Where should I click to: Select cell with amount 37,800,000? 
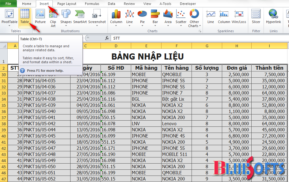click(269, 99)
